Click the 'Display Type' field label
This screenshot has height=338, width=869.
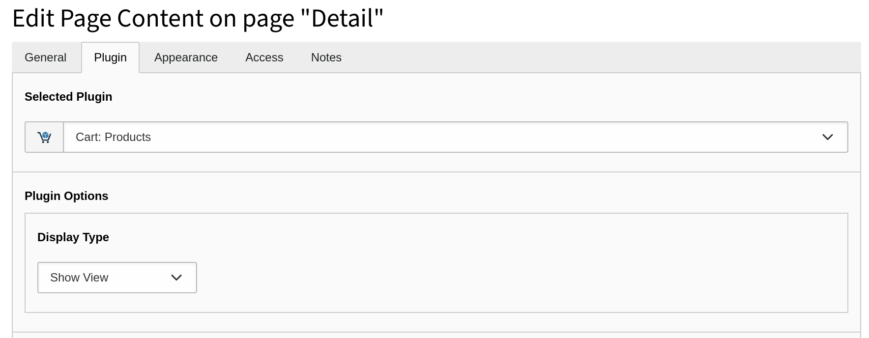pos(73,237)
